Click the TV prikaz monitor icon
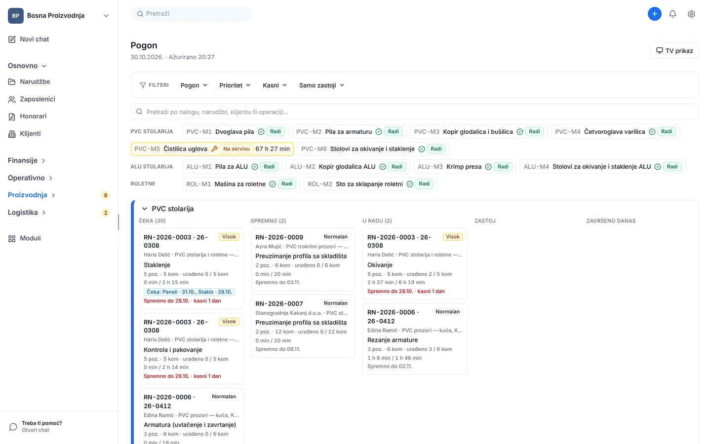 (x=659, y=50)
